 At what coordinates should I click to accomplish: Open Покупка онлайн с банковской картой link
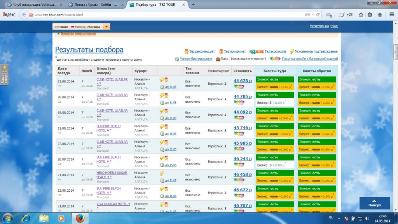(310, 59)
